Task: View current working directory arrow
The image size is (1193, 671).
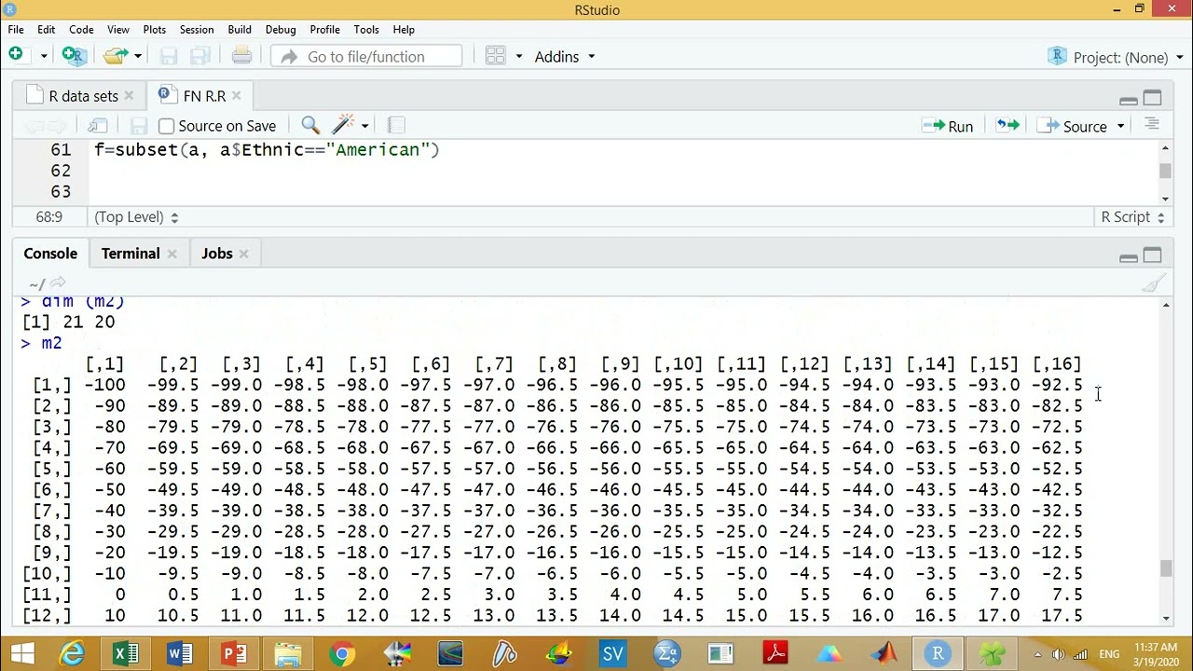Action: tap(58, 282)
